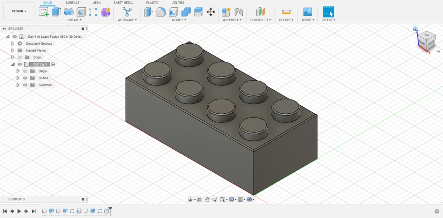Switch to the SHEET METAL tab
The height and width of the screenshot is (218, 443).
123,2
